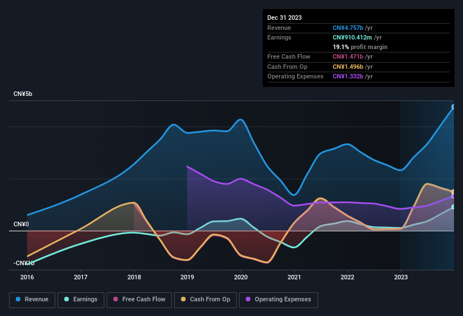
Task: Select the 2016 x-axis year label
Action: (x=27, y=277)
